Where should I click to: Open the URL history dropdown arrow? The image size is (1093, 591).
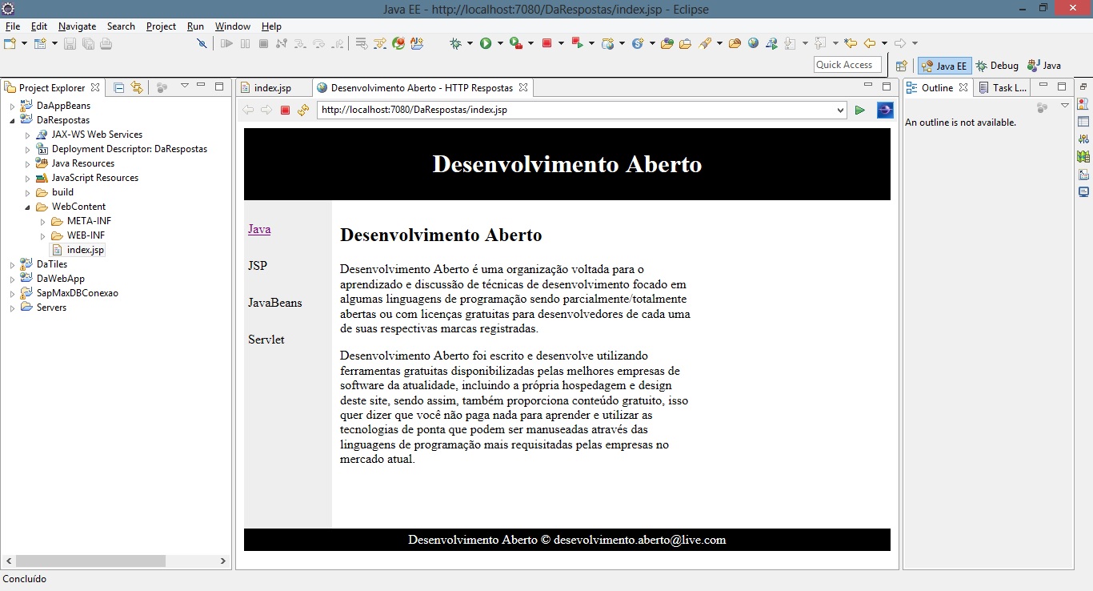pos(839,111)
